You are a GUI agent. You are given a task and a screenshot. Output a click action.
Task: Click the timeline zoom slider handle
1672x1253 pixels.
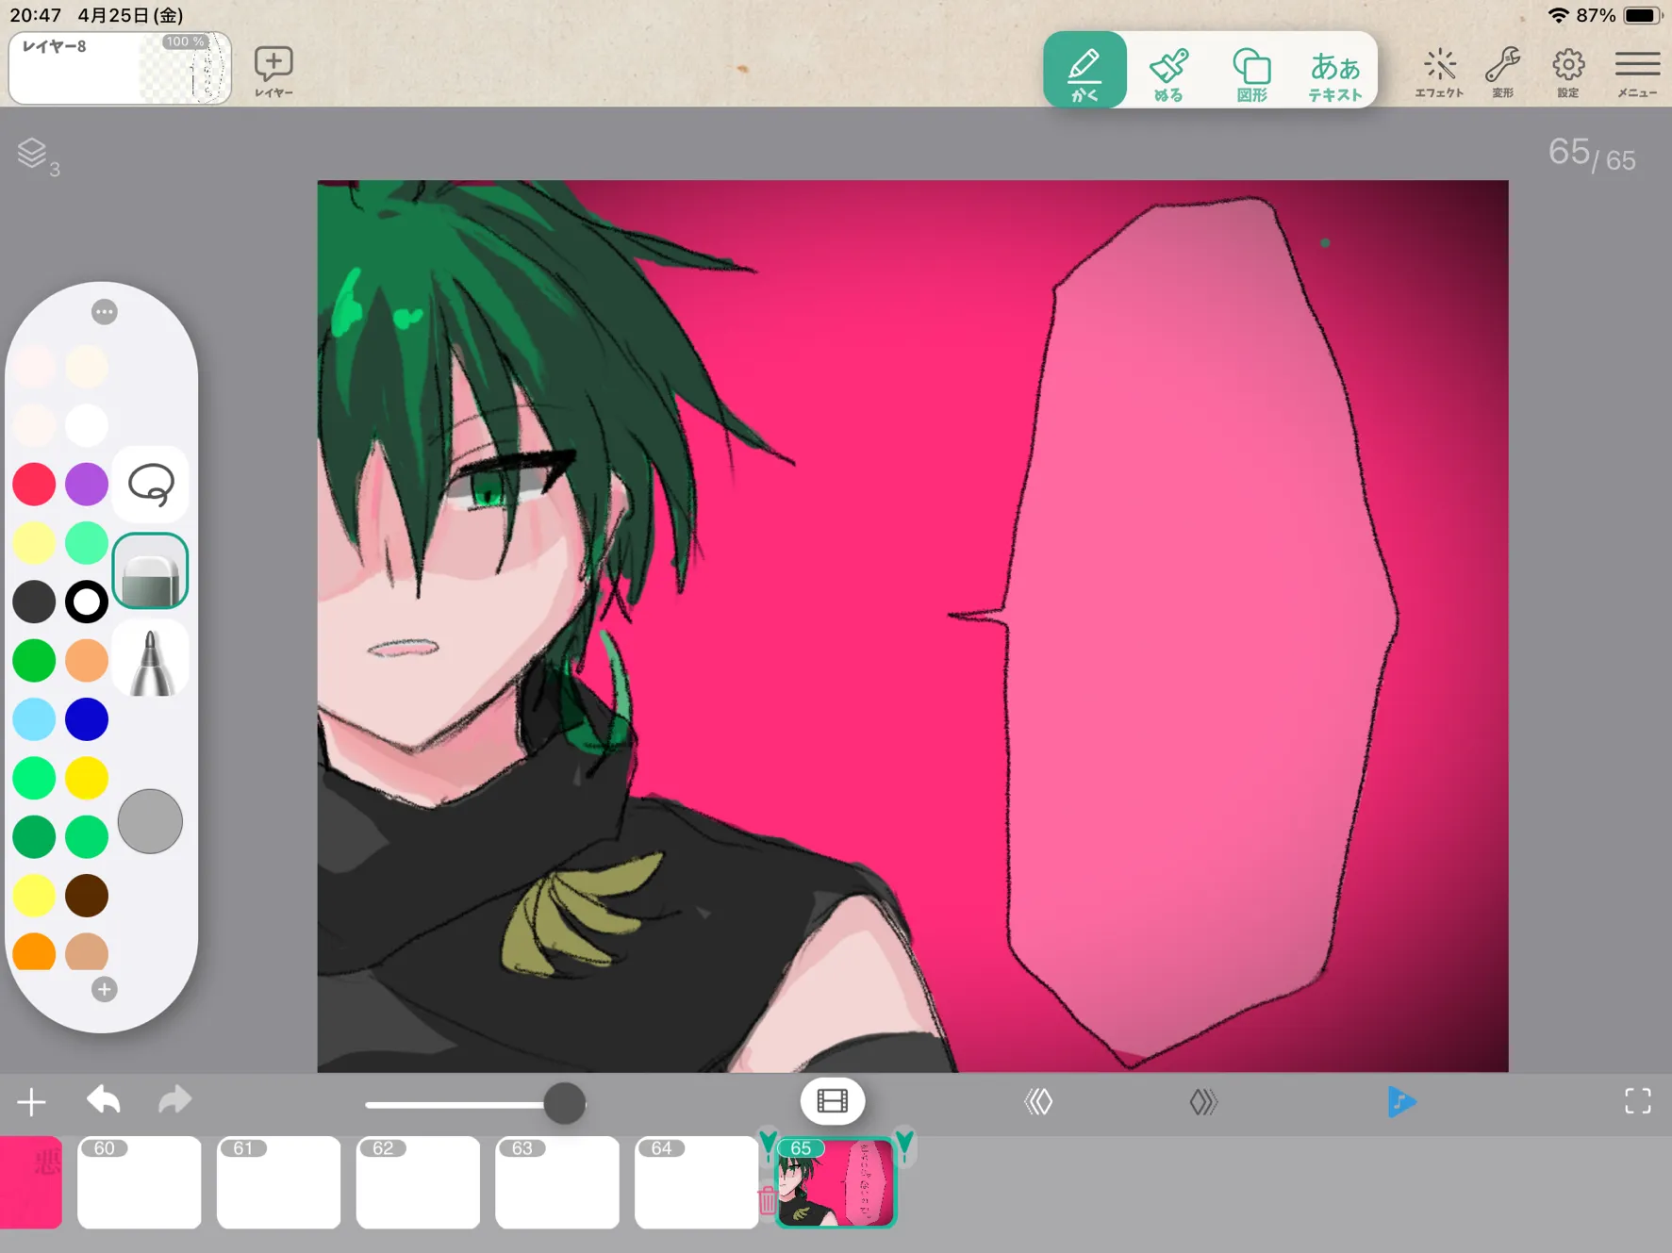565,1103
